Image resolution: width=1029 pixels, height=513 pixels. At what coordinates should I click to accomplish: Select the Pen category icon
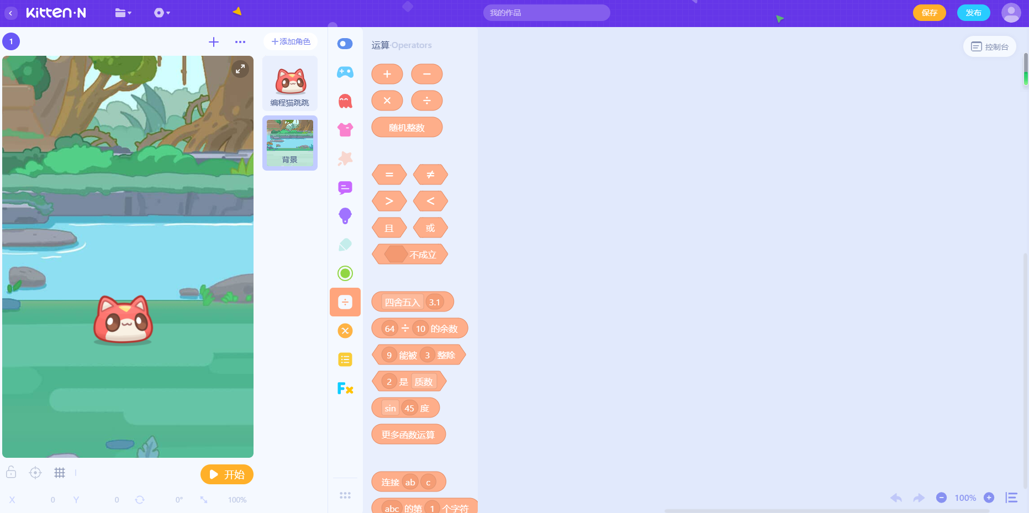tap(345, 245)
